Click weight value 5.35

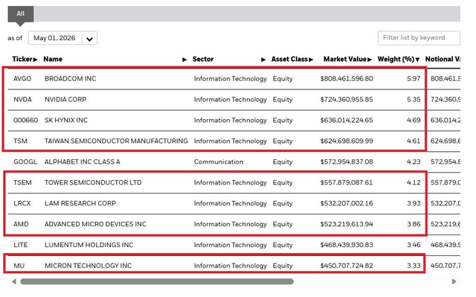point(414,100)
